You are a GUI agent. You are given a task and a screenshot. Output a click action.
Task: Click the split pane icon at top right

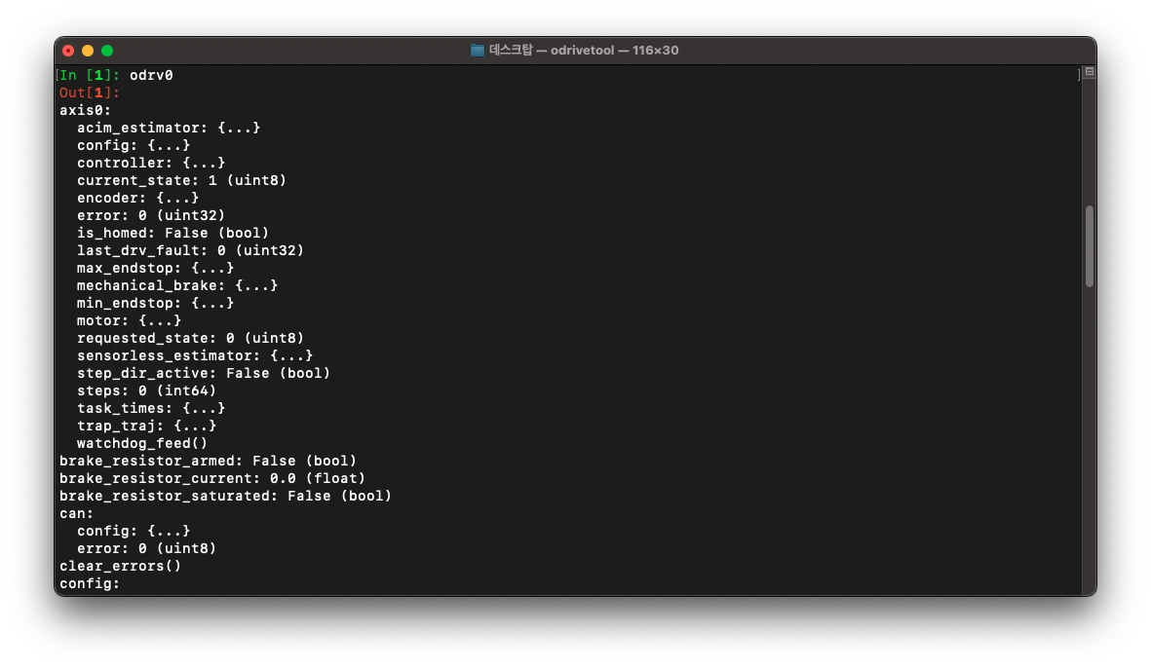(1089, 73)
